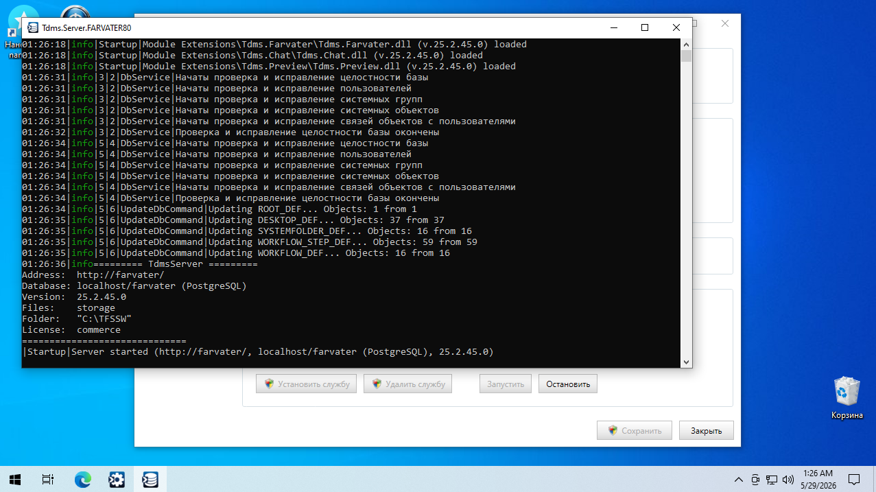Viewport: 876px width, 492px height.
Task: Switch to the database server taskbar app
Action: [x=150, y=479]
